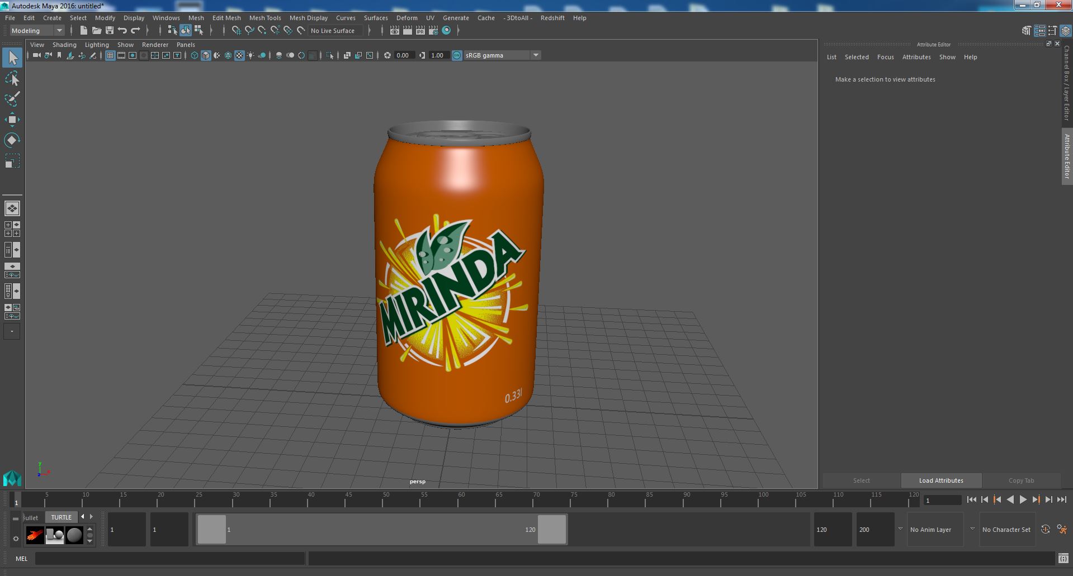Create a new scene with the toolbar icon
The height and width of the screenshot is (576, 1073).
[x=84, y=31]
